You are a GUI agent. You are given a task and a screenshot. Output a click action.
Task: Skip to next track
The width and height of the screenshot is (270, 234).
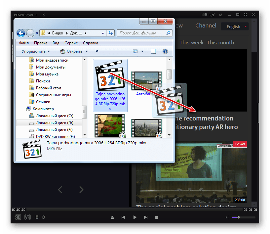point(146,217)
